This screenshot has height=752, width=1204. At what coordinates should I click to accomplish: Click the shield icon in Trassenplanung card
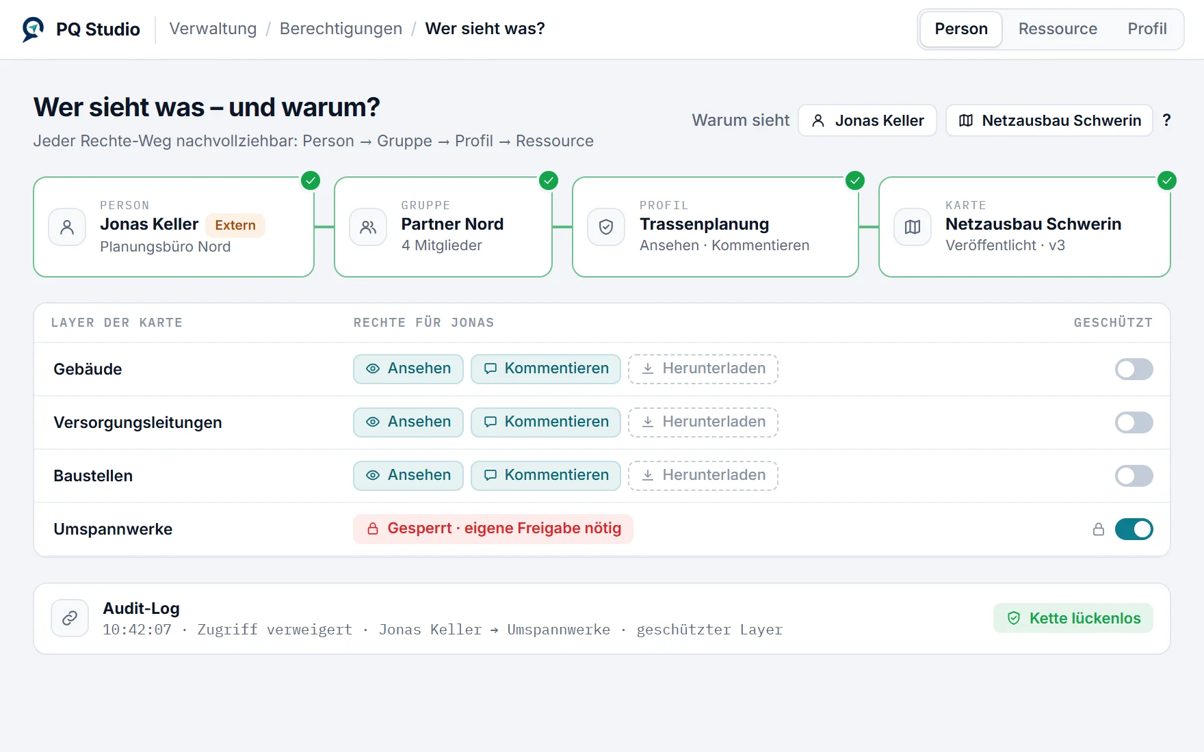(606, 227)
